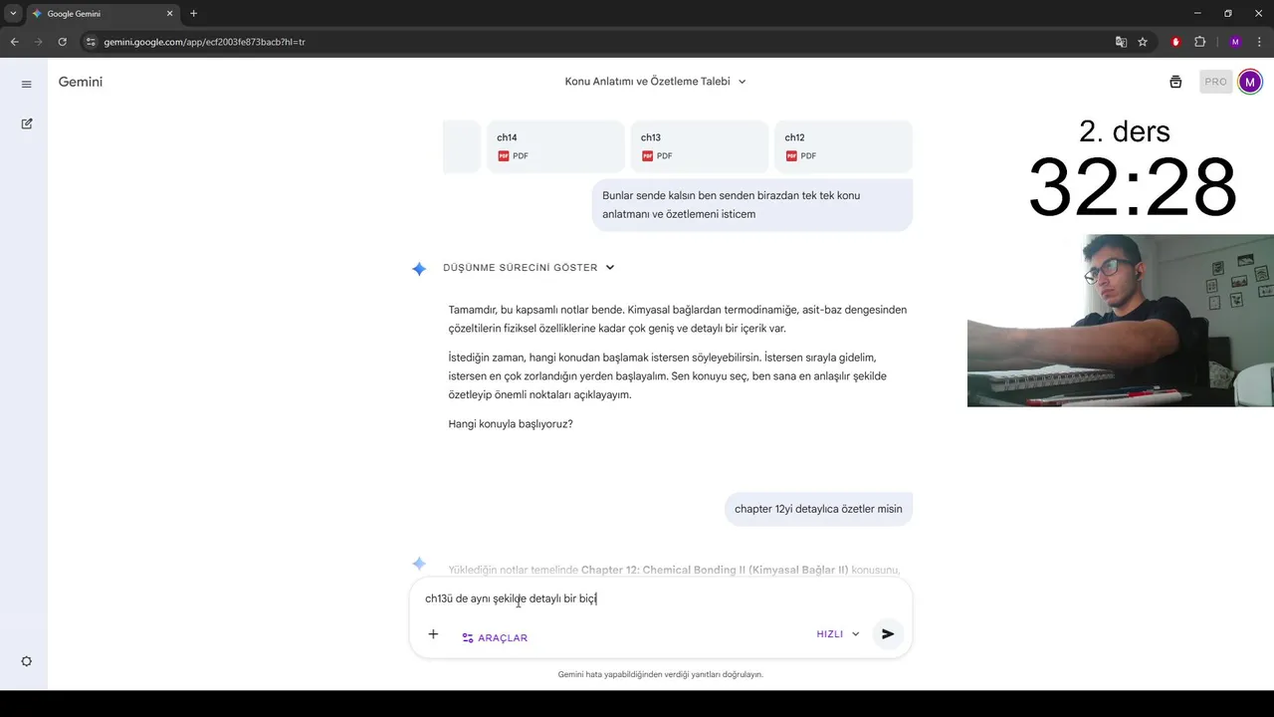Click the Gemini sparkle icon beside first response
The image size is (1274, 717).
click(419, 268)
